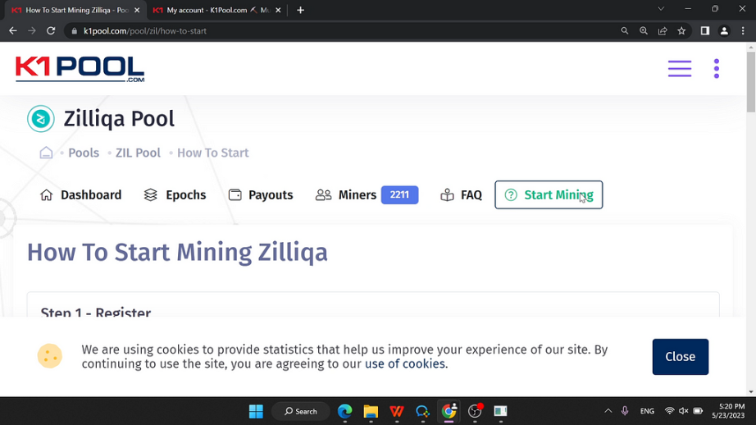This screenshot has height=425, width=756.
Task: Click the microphone tray icon
Action: point(625,411)
